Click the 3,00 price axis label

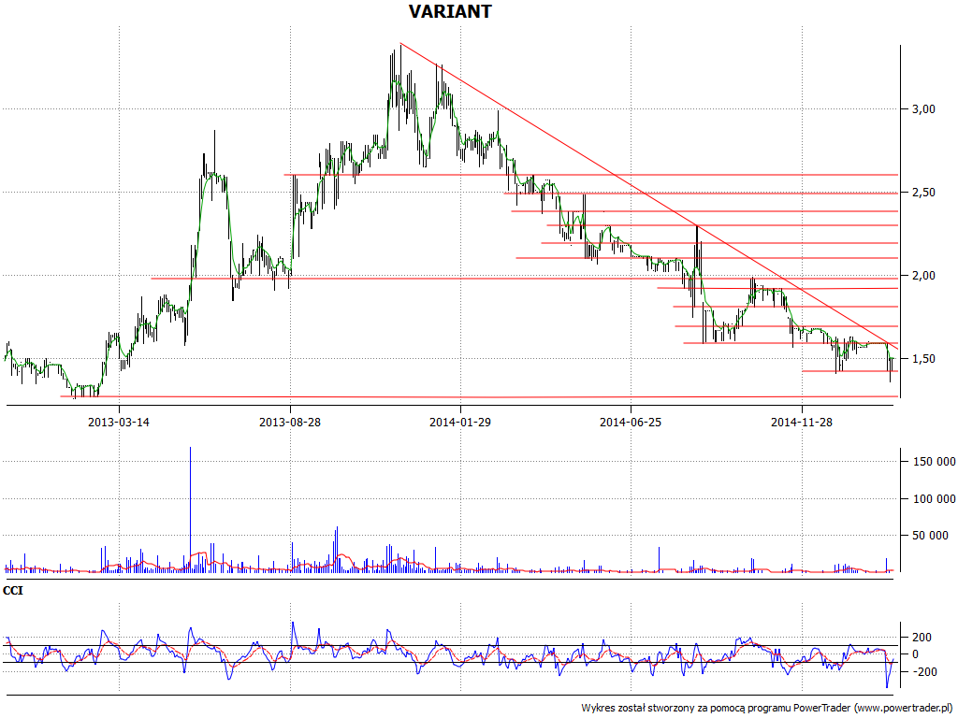(x=923, y=109)
